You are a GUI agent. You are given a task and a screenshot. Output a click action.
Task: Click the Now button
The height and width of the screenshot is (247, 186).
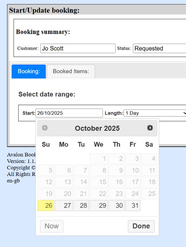pos(51,226)
